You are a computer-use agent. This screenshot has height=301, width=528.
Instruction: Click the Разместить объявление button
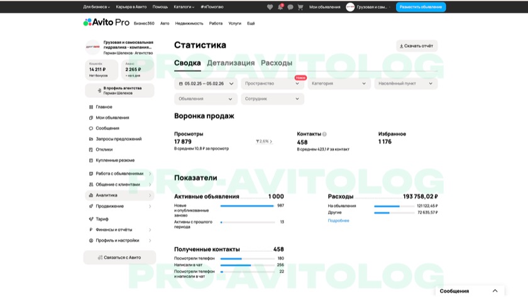421,7
